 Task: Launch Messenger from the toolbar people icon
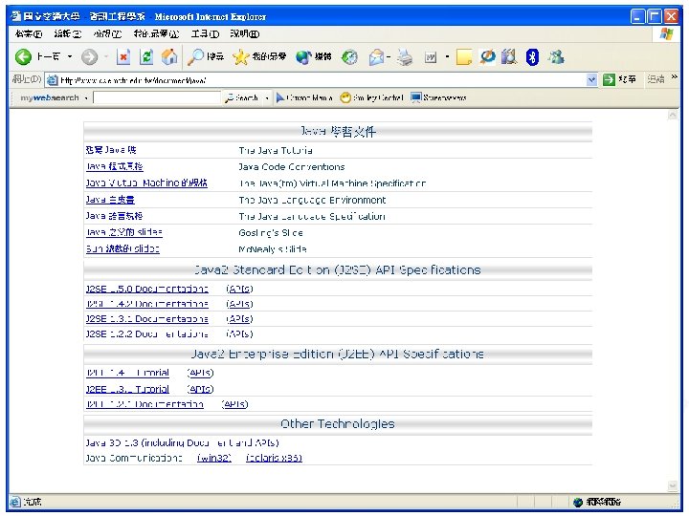coord(556,56)
